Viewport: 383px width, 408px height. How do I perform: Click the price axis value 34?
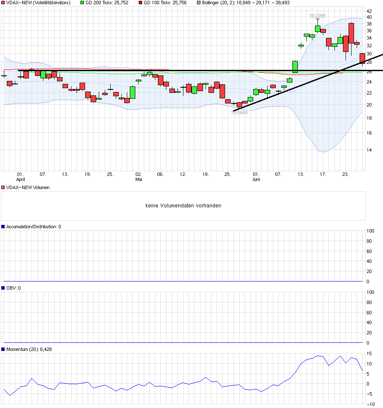(369, 38)
